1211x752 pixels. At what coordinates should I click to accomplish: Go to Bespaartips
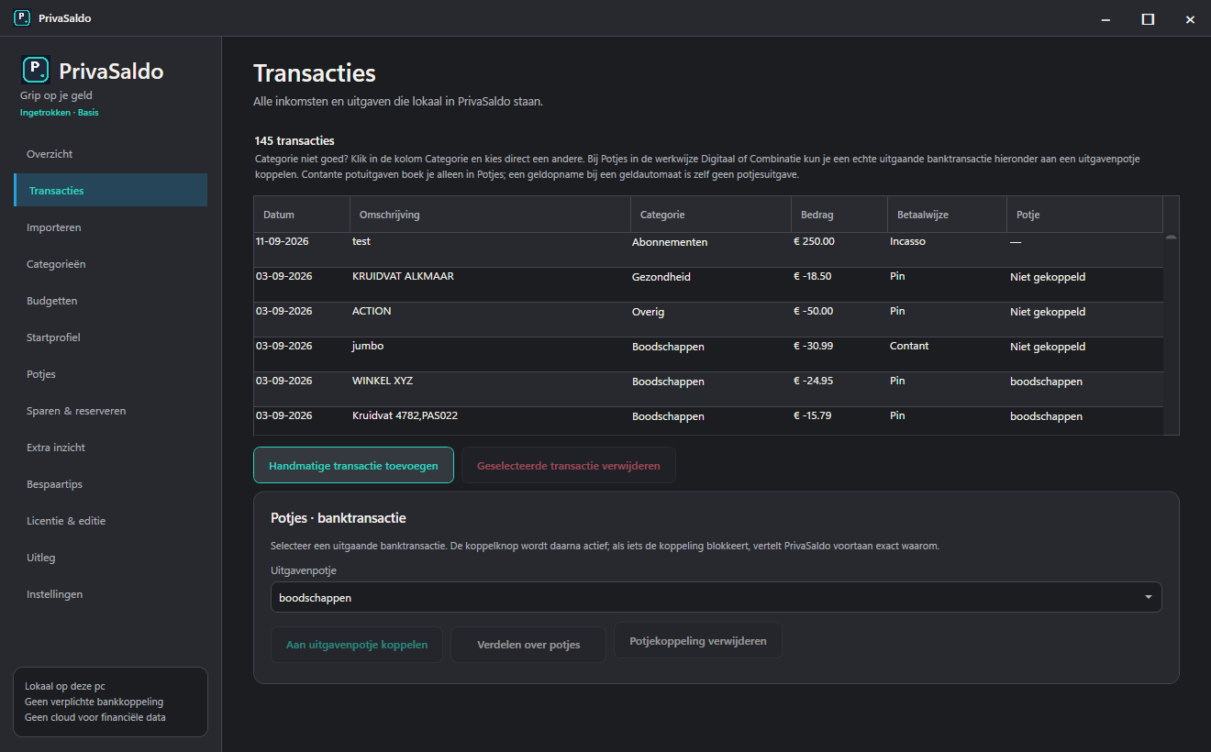click(110, 484)
